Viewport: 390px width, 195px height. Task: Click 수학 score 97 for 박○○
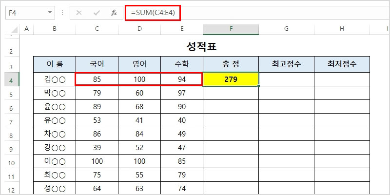click(x=182, y=93)
